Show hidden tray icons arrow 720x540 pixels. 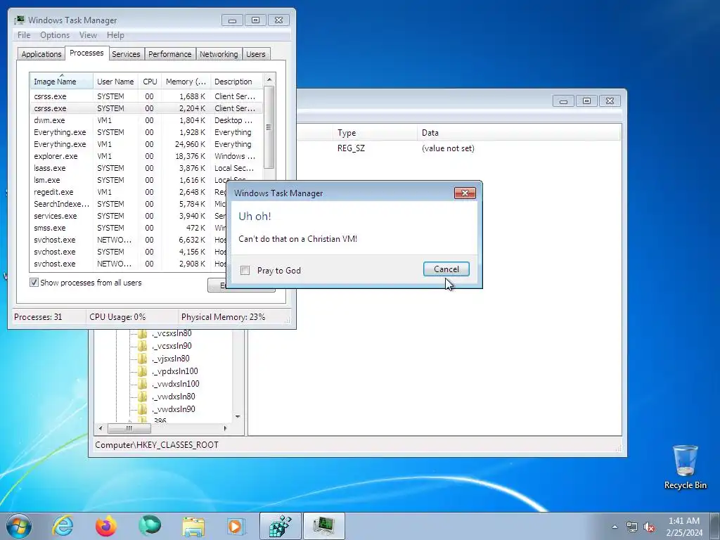pyautogui.click(x=615, y=527)
